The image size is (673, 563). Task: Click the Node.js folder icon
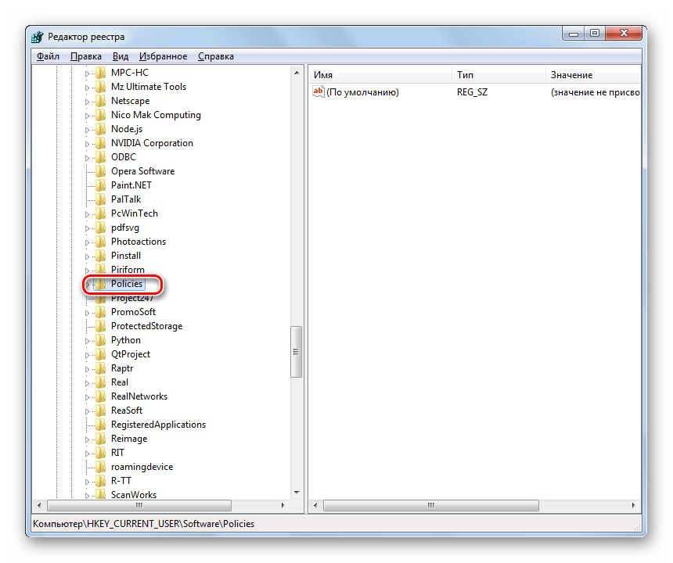point(101,129)
